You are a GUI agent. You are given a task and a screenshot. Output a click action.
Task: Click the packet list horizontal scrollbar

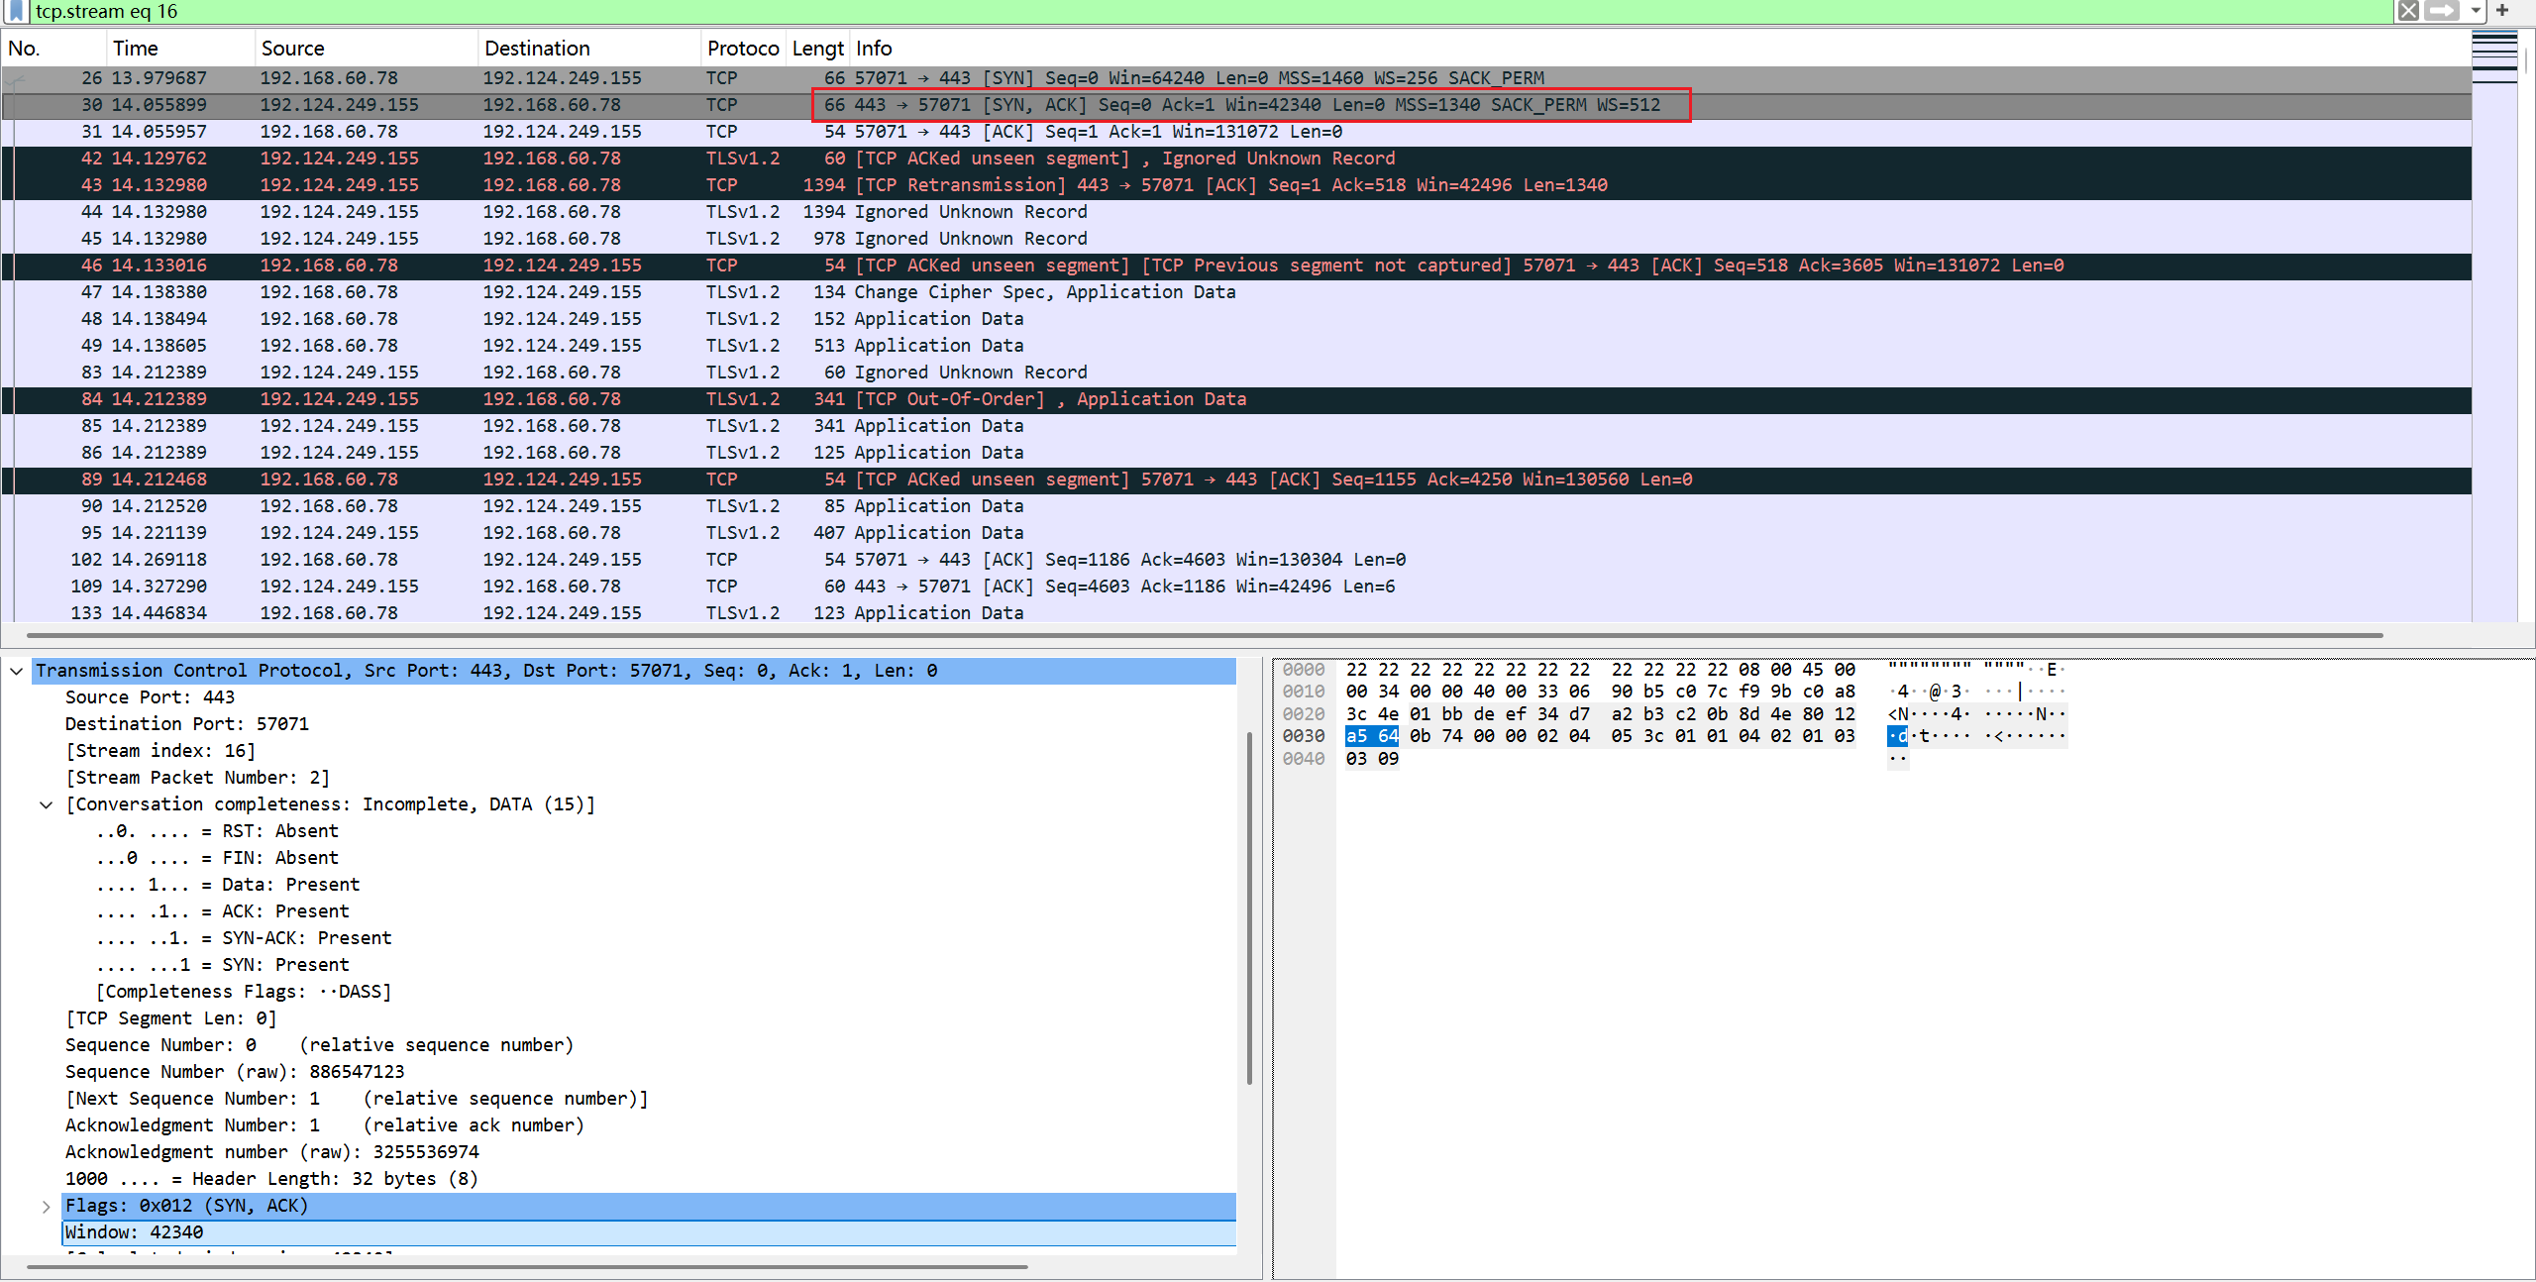click(1204, 635)
